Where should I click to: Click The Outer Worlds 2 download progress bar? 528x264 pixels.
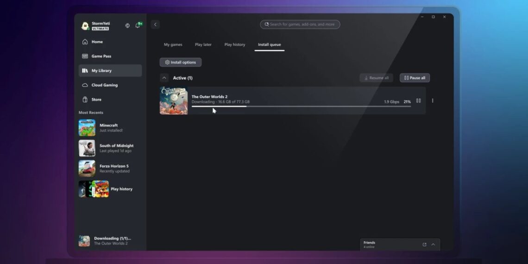301,107
